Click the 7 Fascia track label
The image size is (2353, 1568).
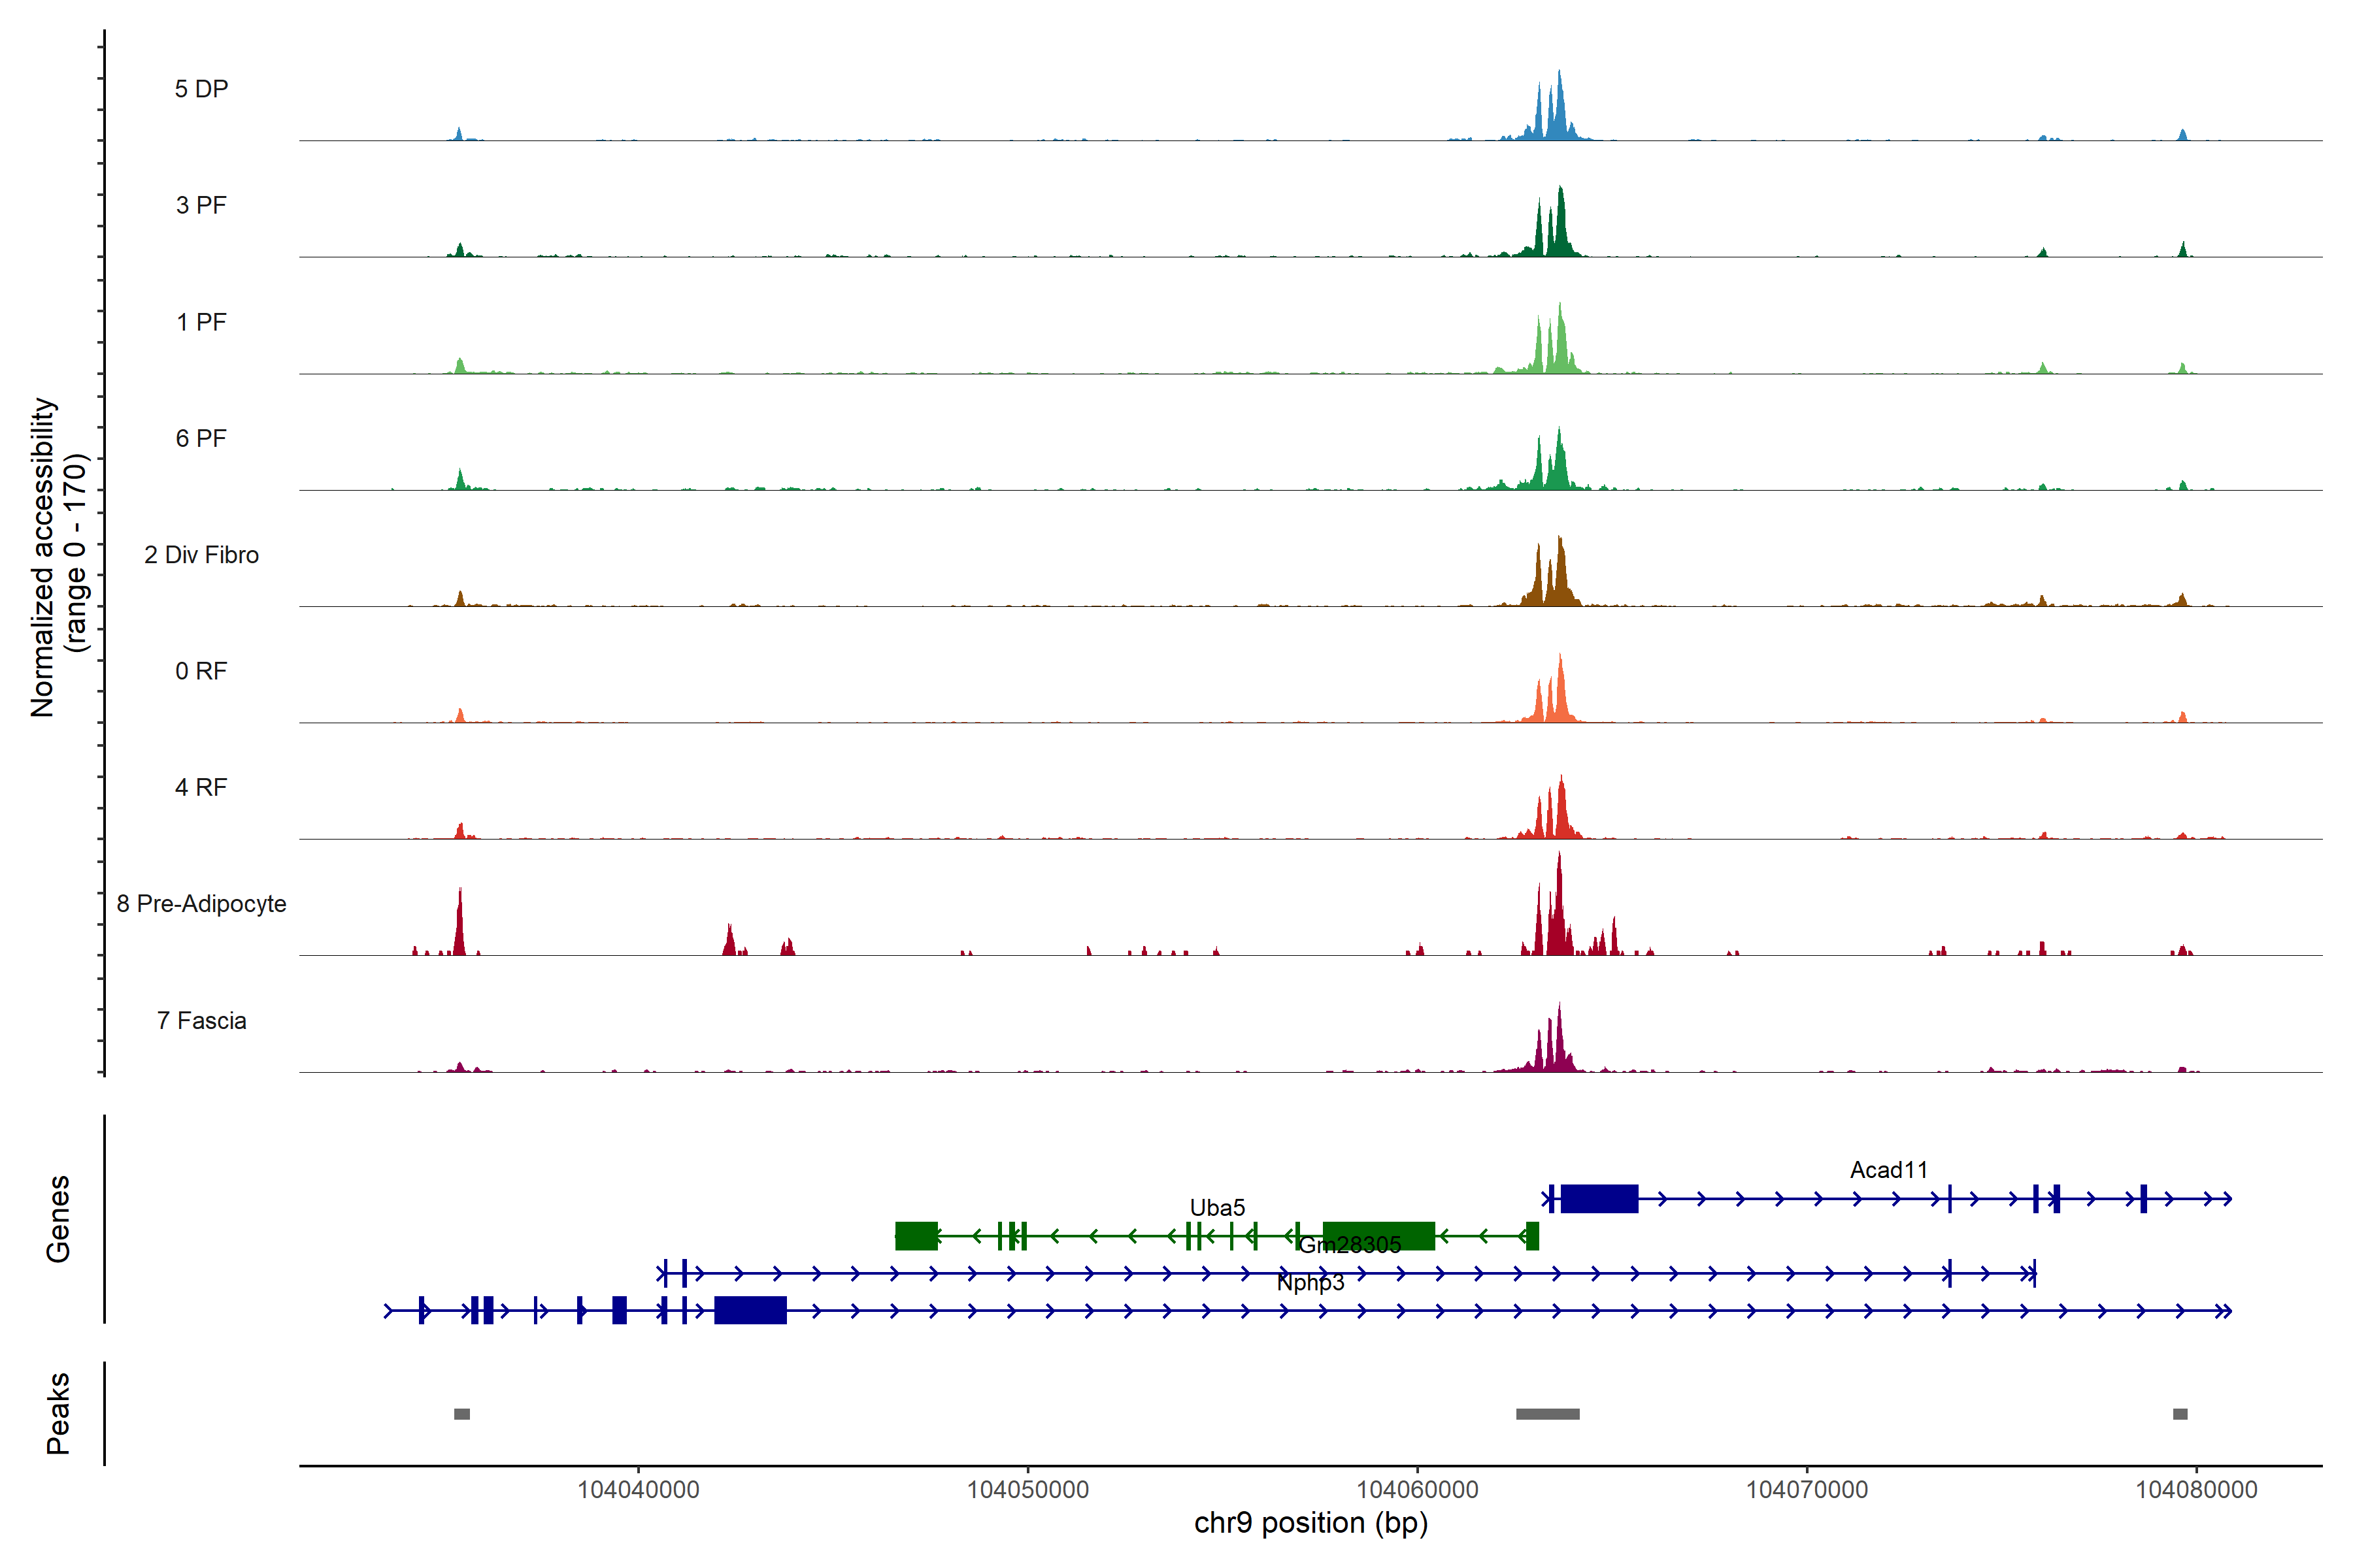[x=201, y=1021]
